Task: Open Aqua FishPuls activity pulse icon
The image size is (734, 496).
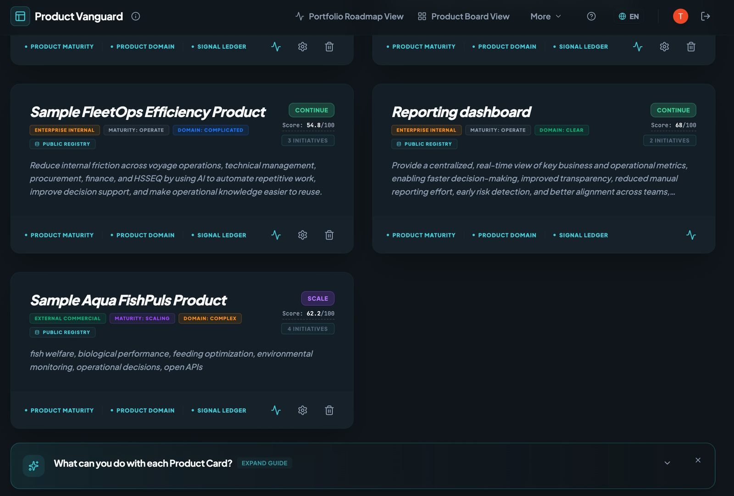Action: [276, 411]
